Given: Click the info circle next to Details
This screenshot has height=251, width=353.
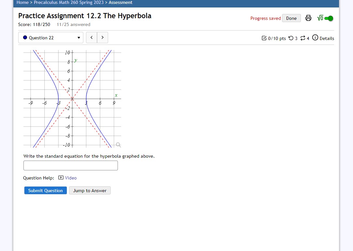Looking at the screenshot, I should pos(315,38).
